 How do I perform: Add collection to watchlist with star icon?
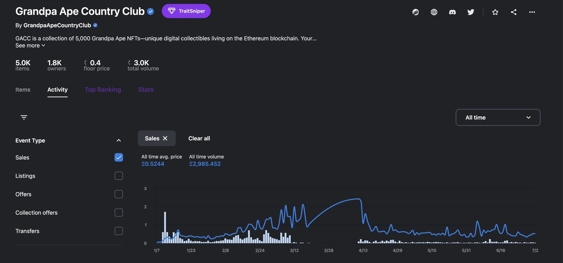495,12
